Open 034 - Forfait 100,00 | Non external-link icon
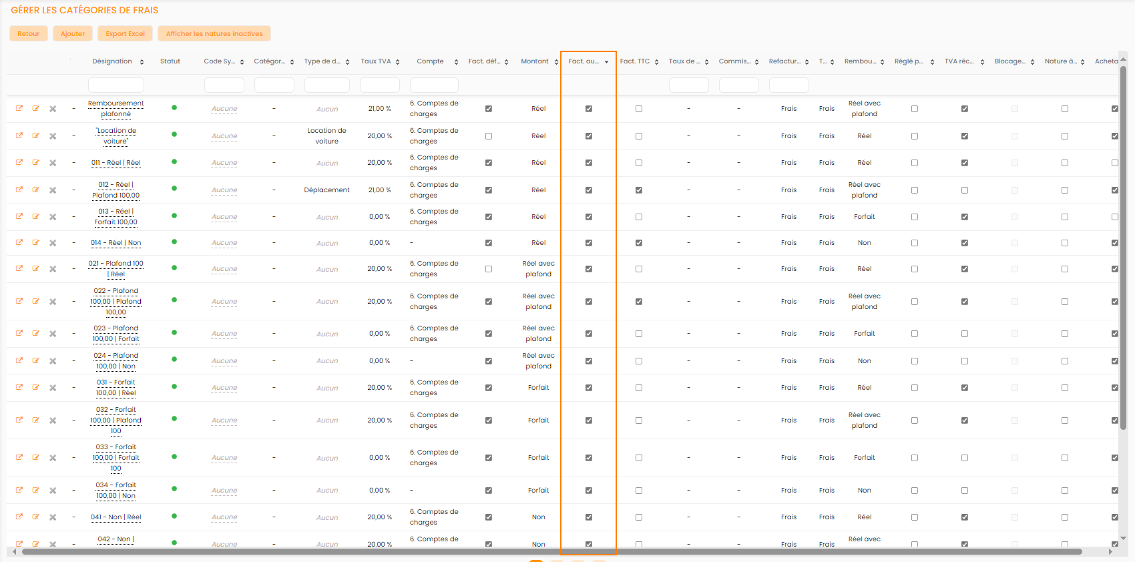This screenshot has height=562, width=1135. [x=19, y=490]
